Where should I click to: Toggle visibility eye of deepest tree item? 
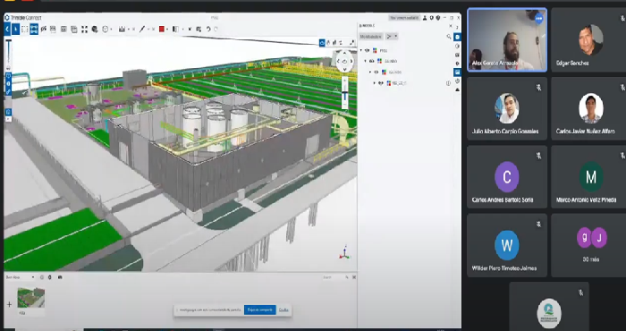click(381, 83)
